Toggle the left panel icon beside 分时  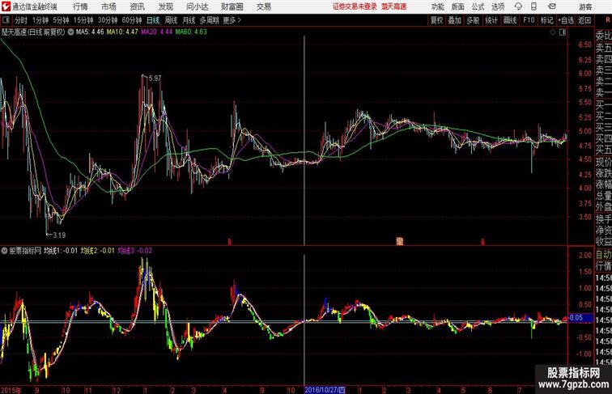(x=6, y=20)
